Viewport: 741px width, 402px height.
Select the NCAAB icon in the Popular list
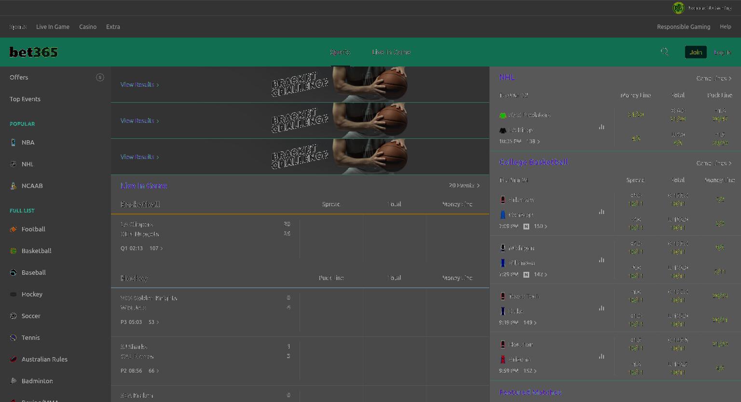click(x=13, y=186)
